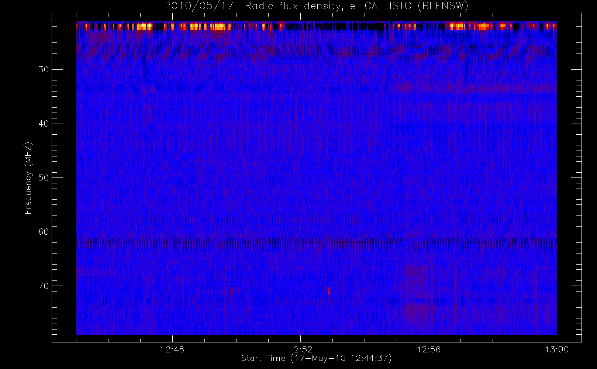Image resolution: width=597 pixels, height=369 pixels.
Task: Click the 60 frequency tick label
Action: click(x=44, y=232)
